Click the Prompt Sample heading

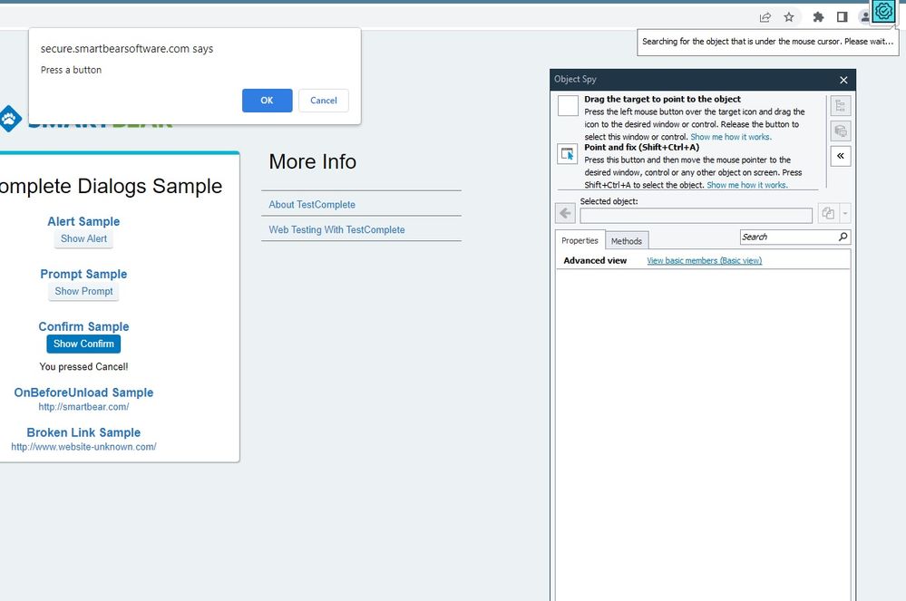83,274
